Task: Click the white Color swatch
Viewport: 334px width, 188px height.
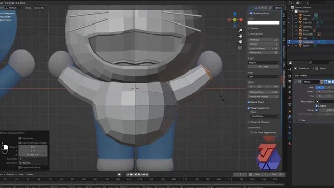Action: 264,22
